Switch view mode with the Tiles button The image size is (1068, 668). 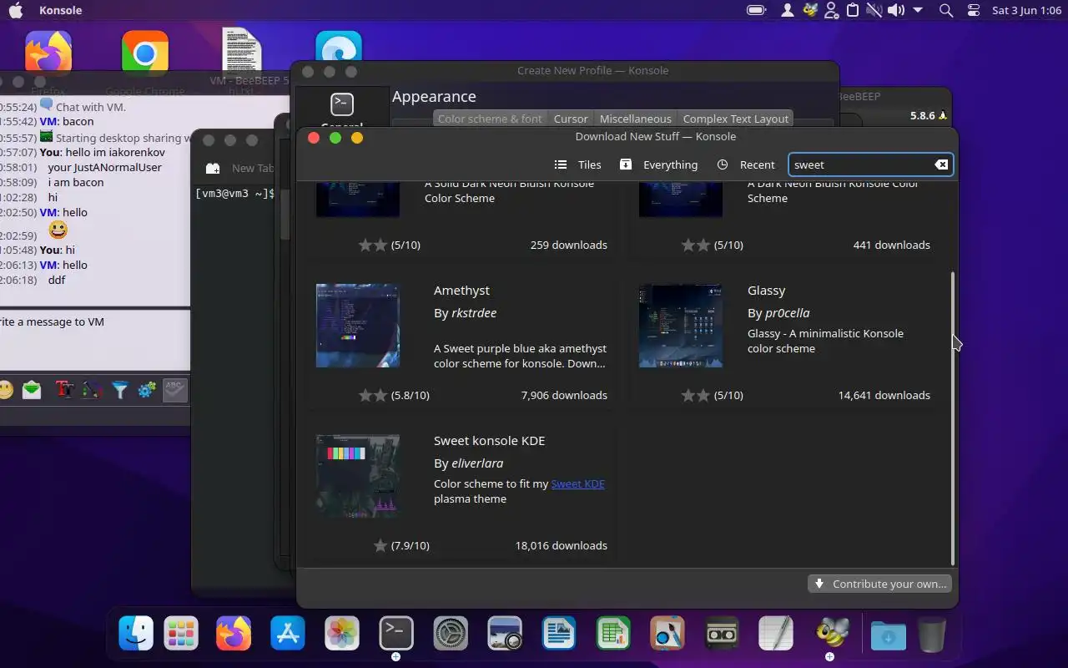tap(577, 164)
